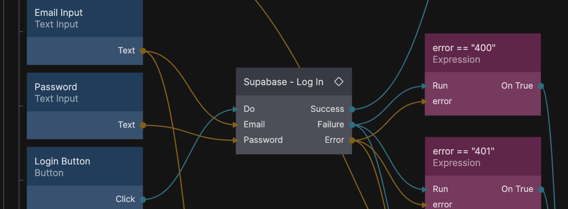Select the Password Text Input node header
Image resolution: width=568 pixels, height=209 pixels.
point(85,93)
